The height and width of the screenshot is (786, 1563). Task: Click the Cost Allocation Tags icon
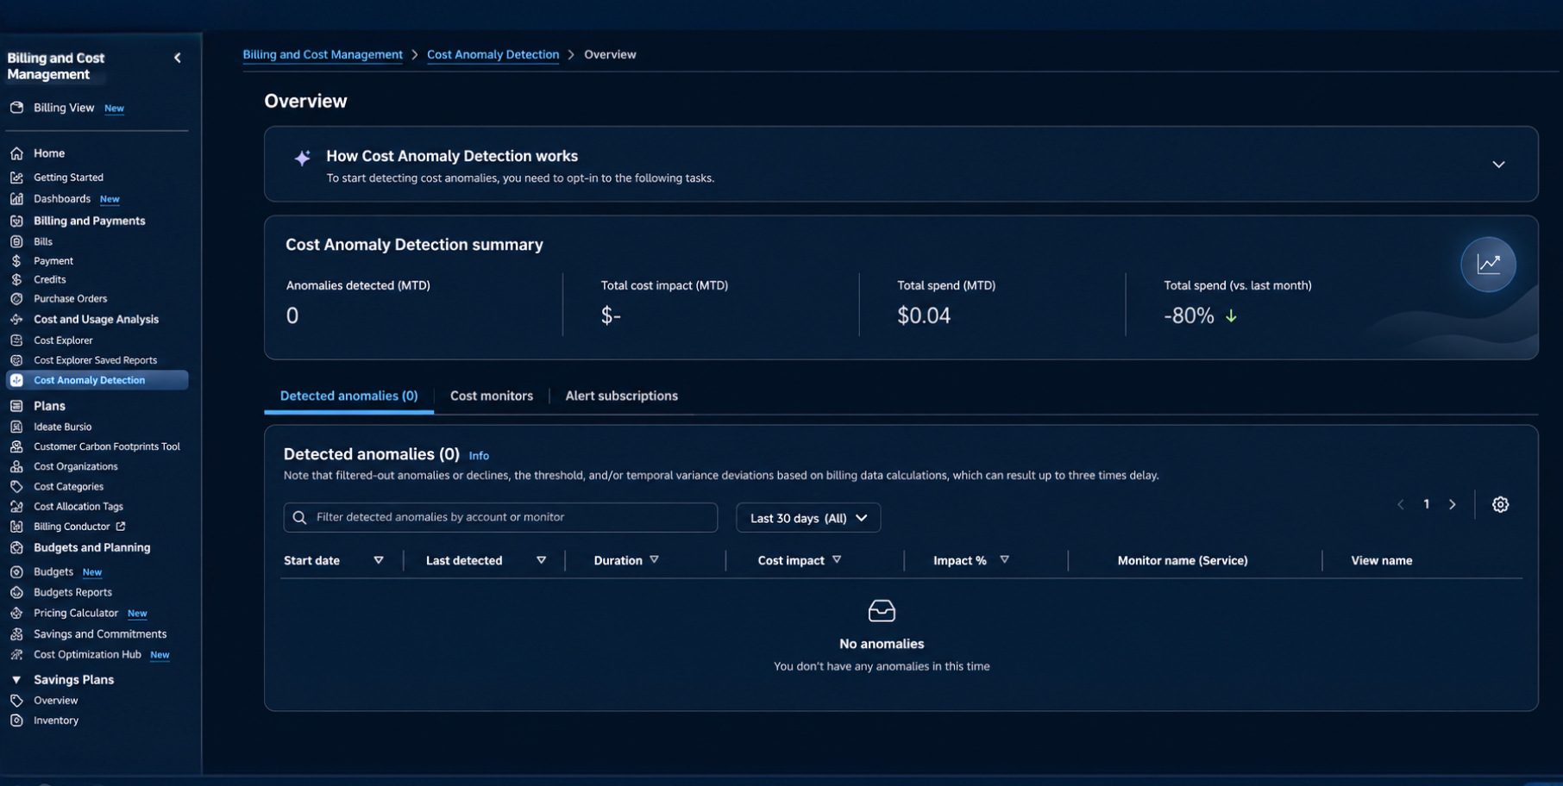point(16,507)
